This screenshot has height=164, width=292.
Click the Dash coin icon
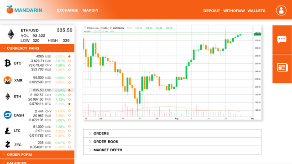coord(8,115)
